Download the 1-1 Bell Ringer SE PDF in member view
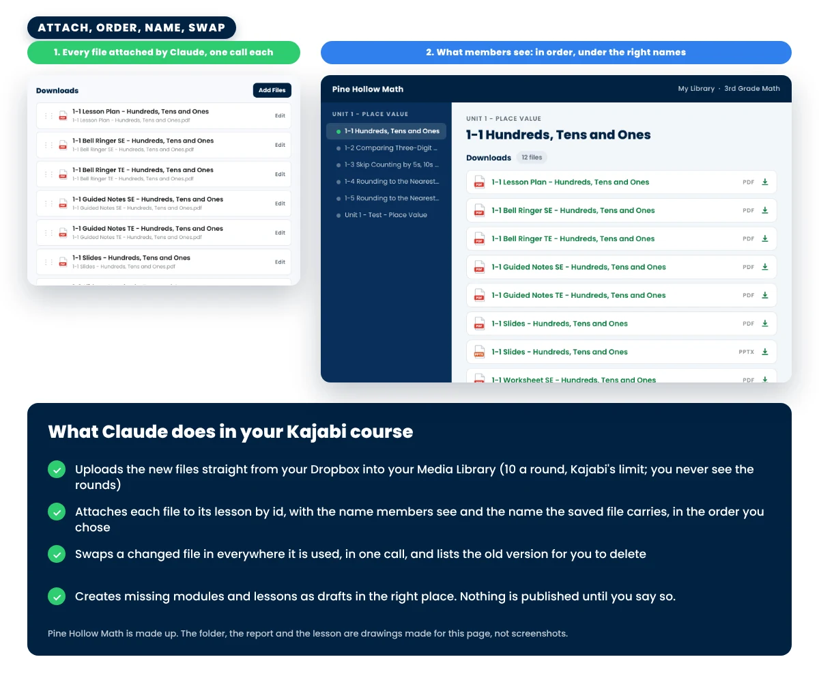The image size is (819, 683). point(765,210)
